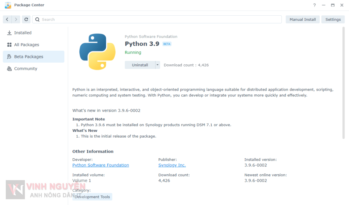Click the BETA badge next to Python 3.9
This screenshot has height=205, width=349.
click(167, 44)
